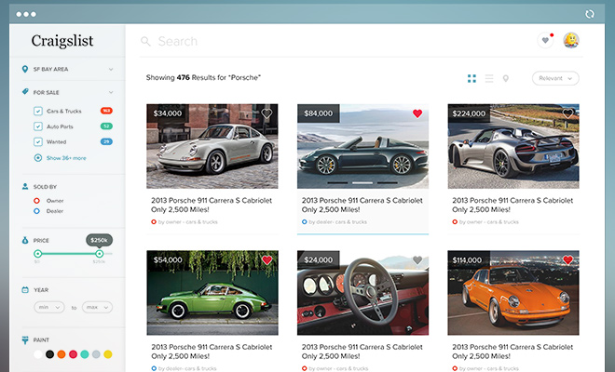Image resolution: width=615 pixels, height=372 pixels.
Task: Open title of the $54,000 listing
Action: pos(212,352)
